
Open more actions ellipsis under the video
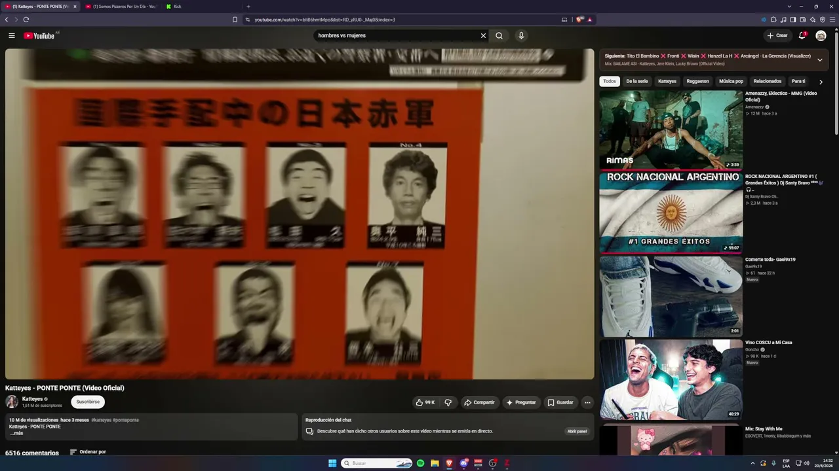point(587,402)
